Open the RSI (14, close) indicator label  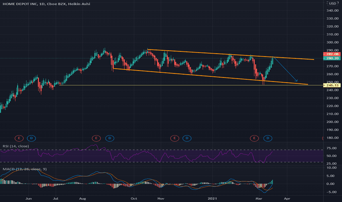coord(16,146)
